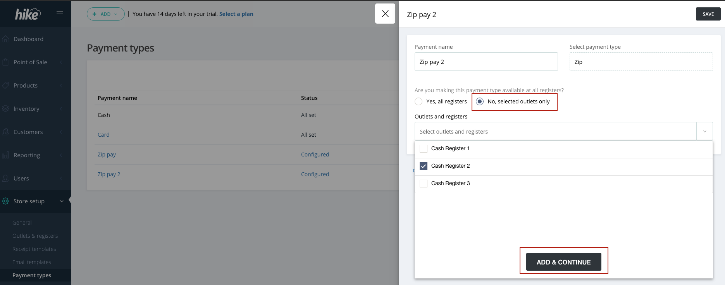725x285 pixels.
Task: Click the Reporting chart icon
Action: [x=5, y=155]
